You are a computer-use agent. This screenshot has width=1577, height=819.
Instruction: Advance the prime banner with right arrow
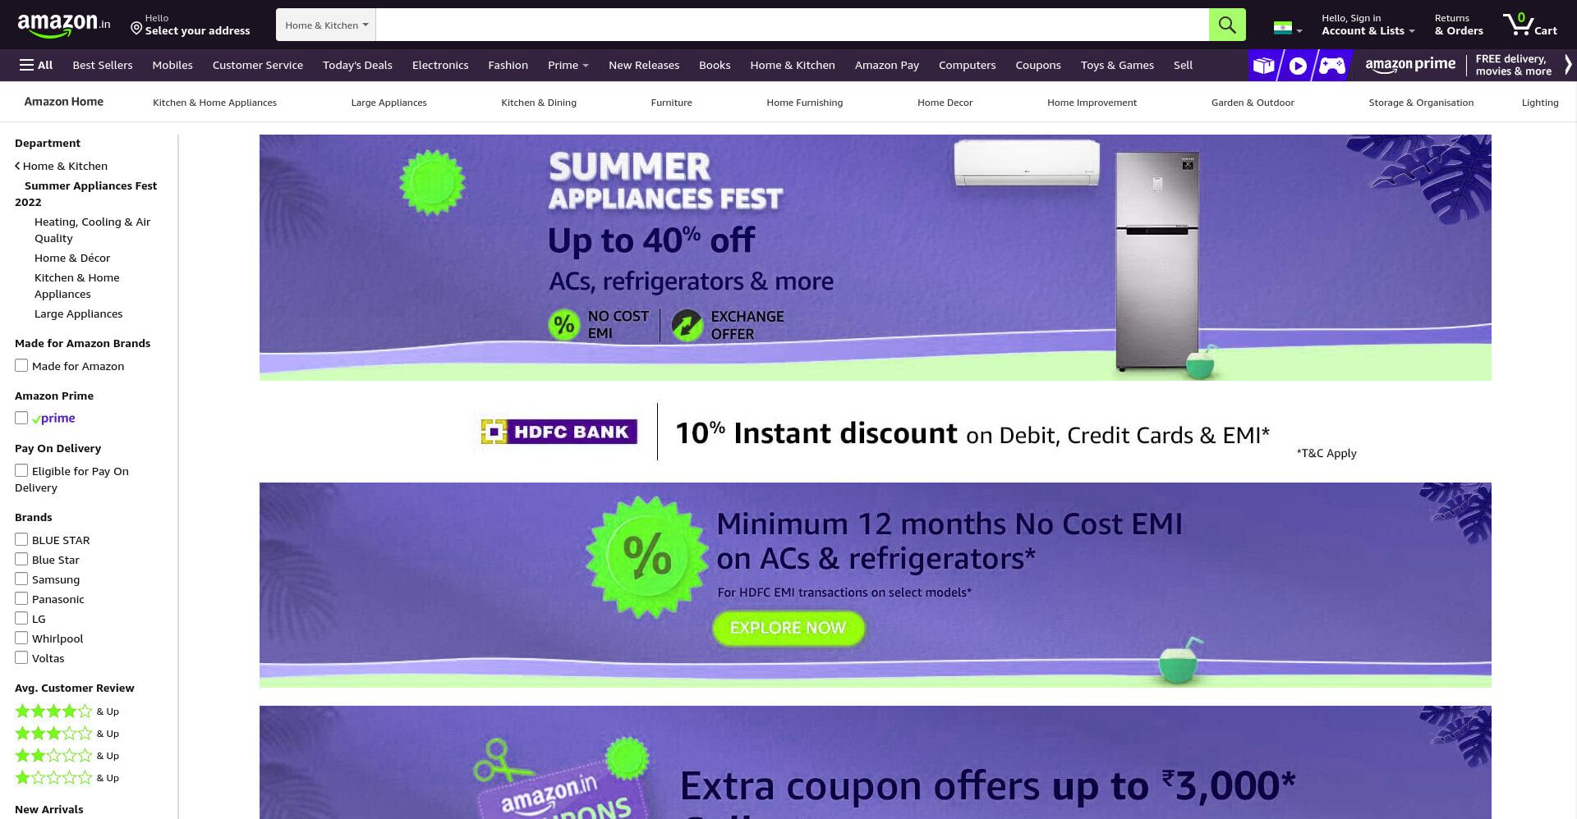click(x=1567, y=65)
